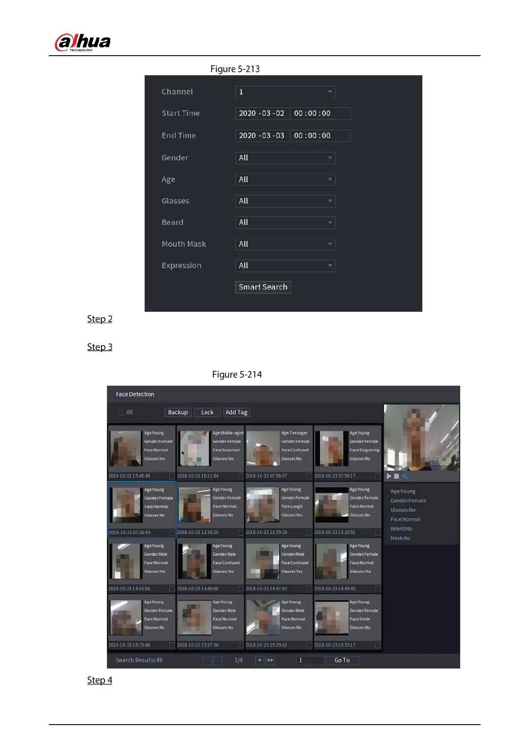Click the Smart Search button

point(263,287)
